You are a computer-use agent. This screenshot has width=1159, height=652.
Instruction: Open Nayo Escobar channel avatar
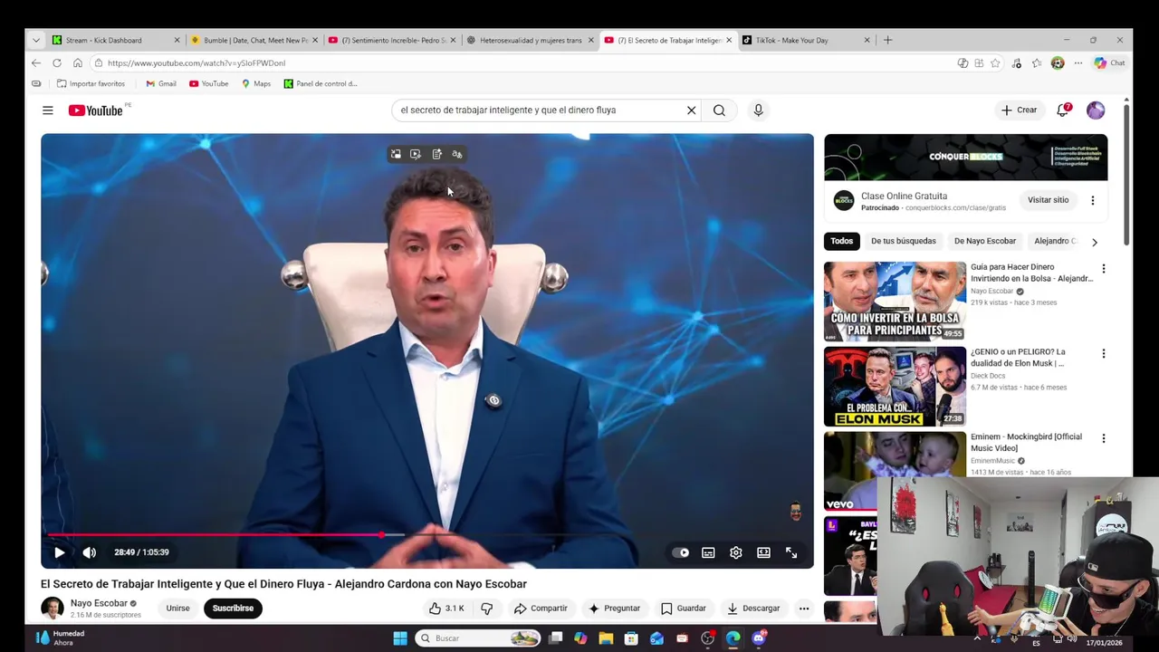pyautogui.click(x=53, y=609)
